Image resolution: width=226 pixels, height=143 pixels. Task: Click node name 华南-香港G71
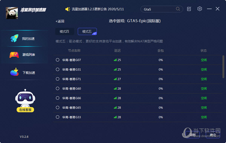(x=72, y=79)
